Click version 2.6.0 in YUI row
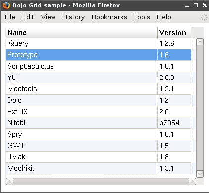Screen dimensions: 209x193 pos(174,77)
